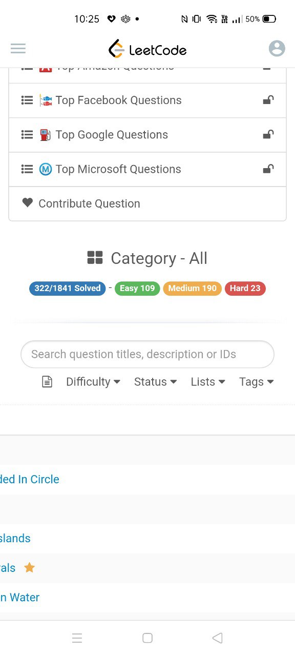Tap the Category grid icon
This screenshot has height=656, width=295.
95,258
